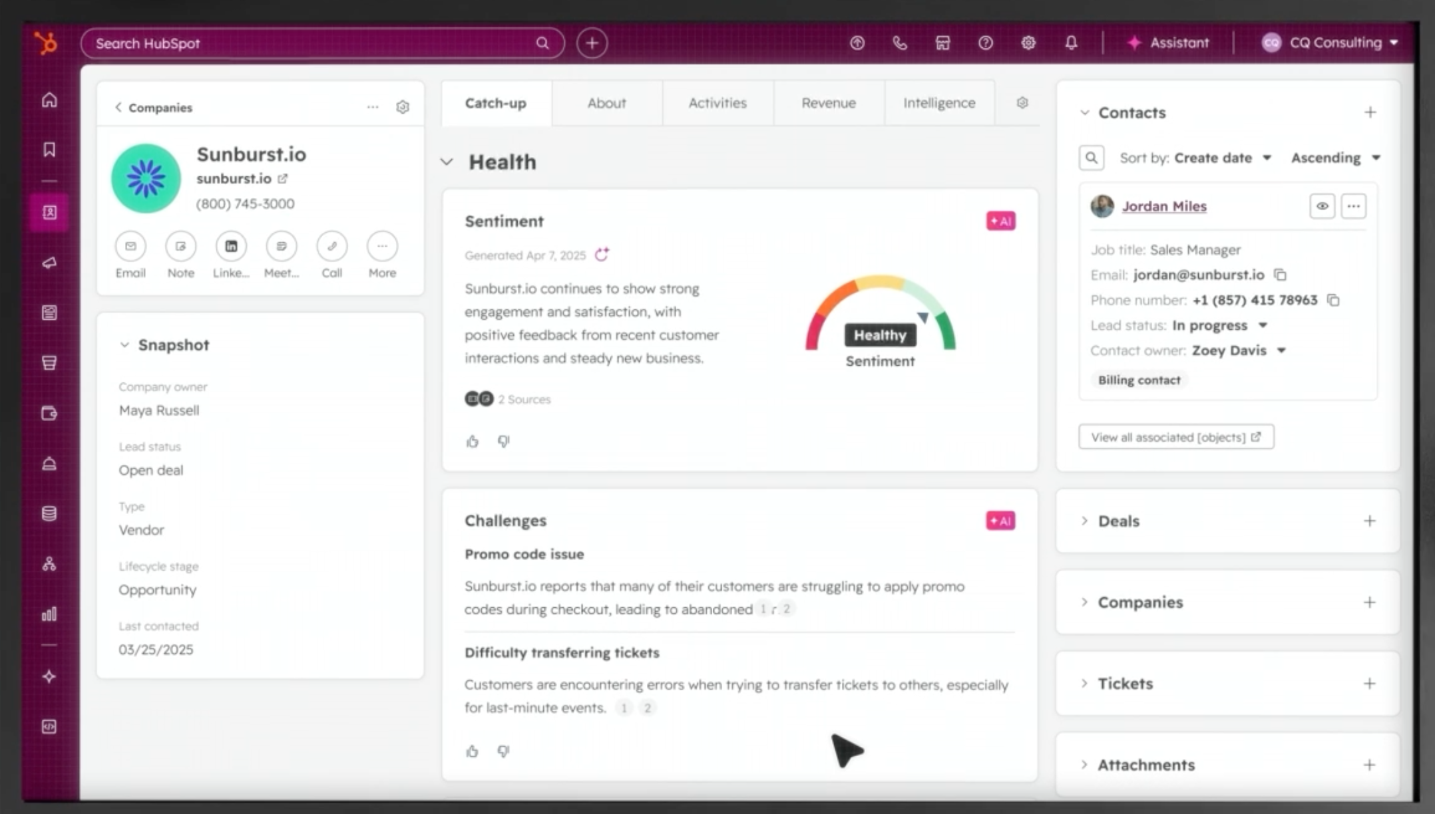Regenerate the Sentiment summary icon
1435x814 pixels.
coord(602,255)
